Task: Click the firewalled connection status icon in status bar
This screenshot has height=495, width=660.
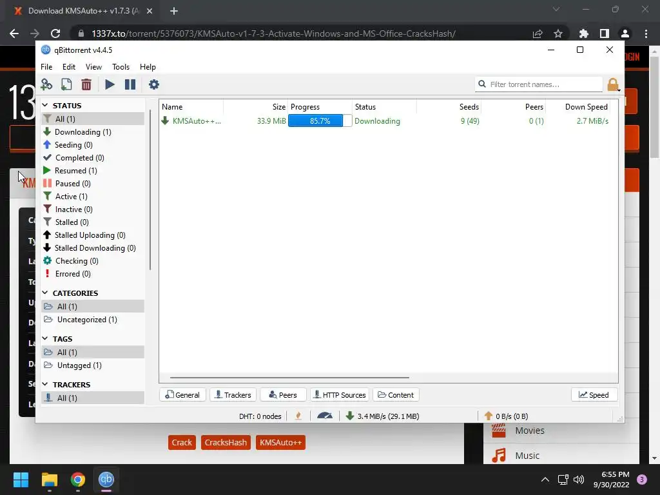Action: 298,416
